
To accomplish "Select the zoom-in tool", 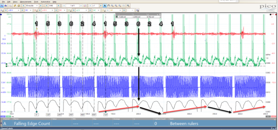I will [x=116, y=6].
